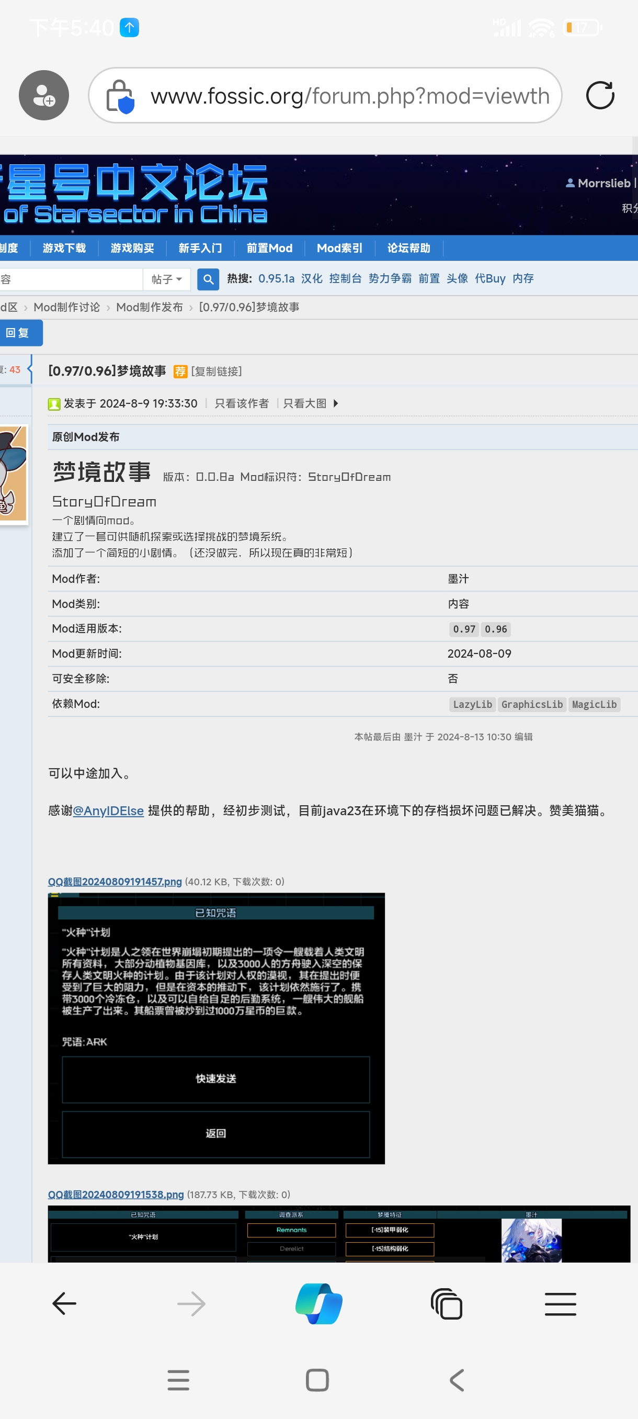The image size is (638, 1419).
Task: Tap hot search term 内存
Action: coord(523,279)
